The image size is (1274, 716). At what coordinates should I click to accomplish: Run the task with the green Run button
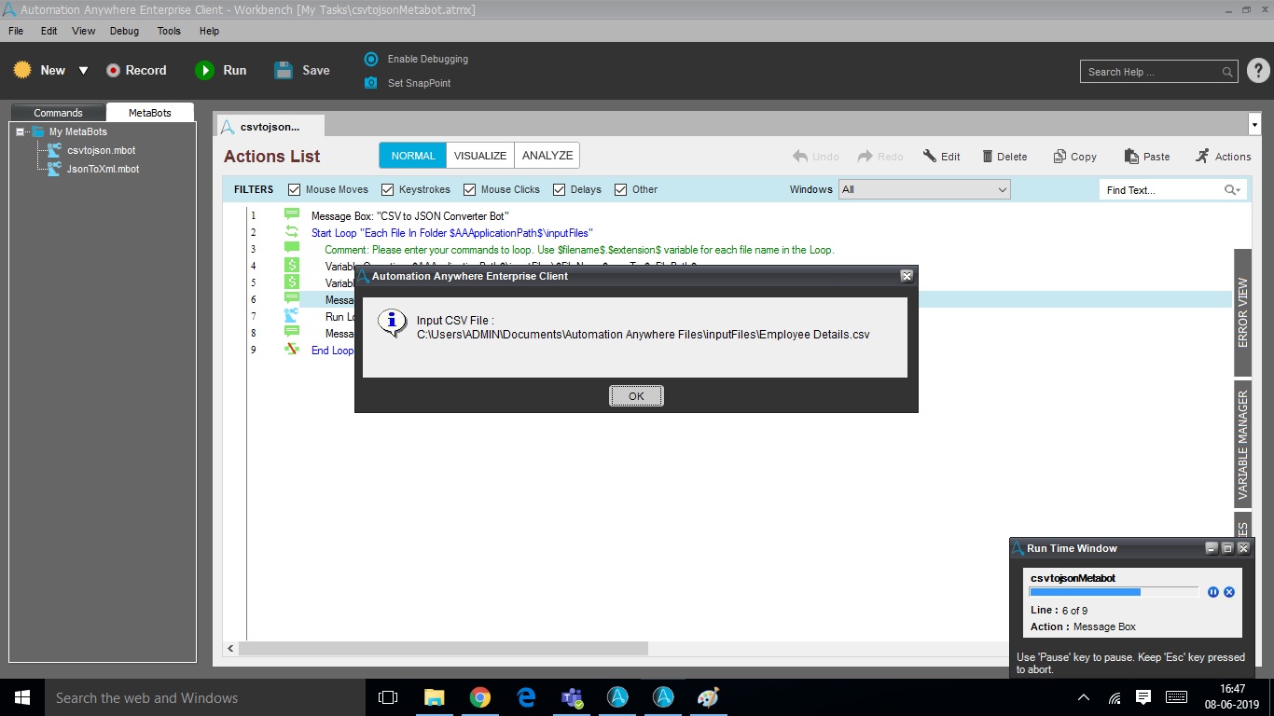click(x=221, y=70)
